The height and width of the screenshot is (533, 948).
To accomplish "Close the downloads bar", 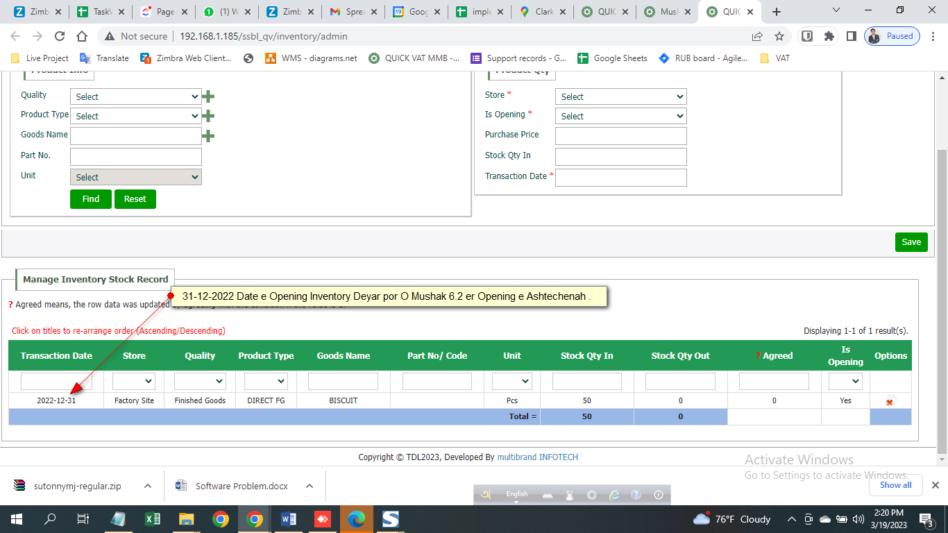I will pyautogui.click(x=935, y=486).
